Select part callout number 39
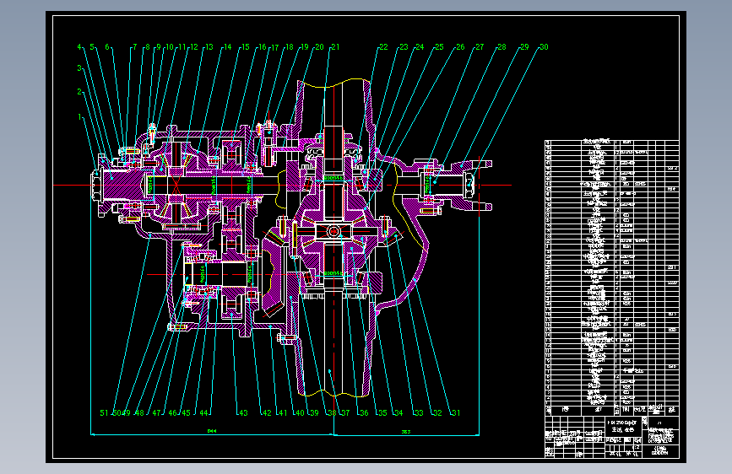Viewport: 732px width, 474px height. point(314,413)
